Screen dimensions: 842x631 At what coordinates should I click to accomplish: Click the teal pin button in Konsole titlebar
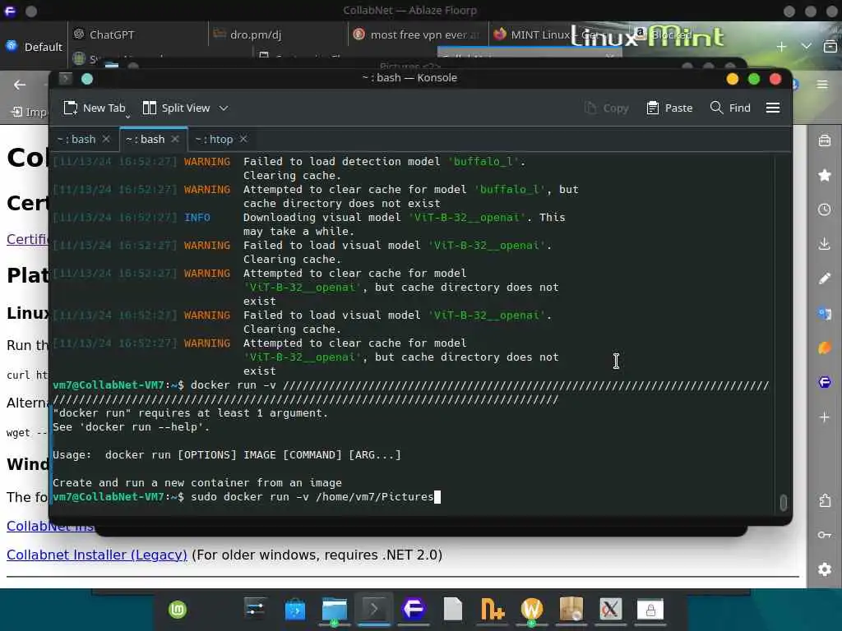[x=87, y=79]
